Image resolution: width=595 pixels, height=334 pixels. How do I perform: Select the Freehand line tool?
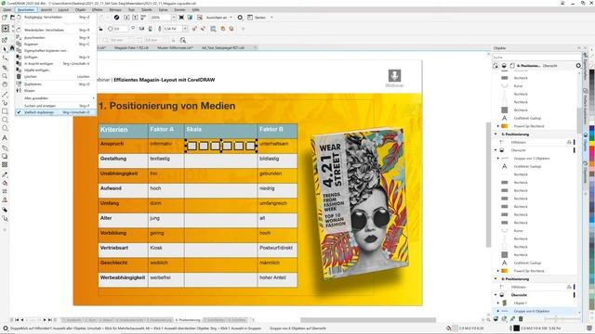coord(5,94)
